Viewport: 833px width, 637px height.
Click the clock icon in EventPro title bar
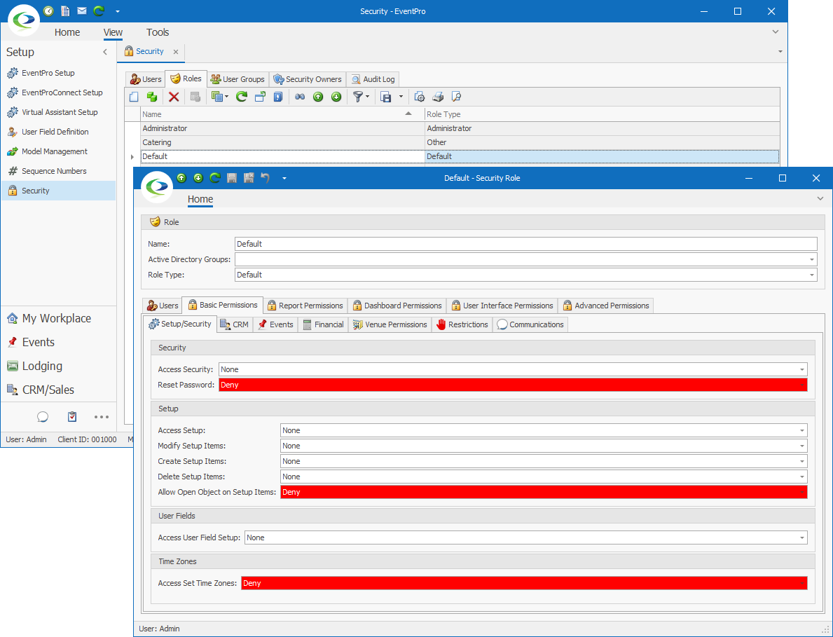(48, 11)
